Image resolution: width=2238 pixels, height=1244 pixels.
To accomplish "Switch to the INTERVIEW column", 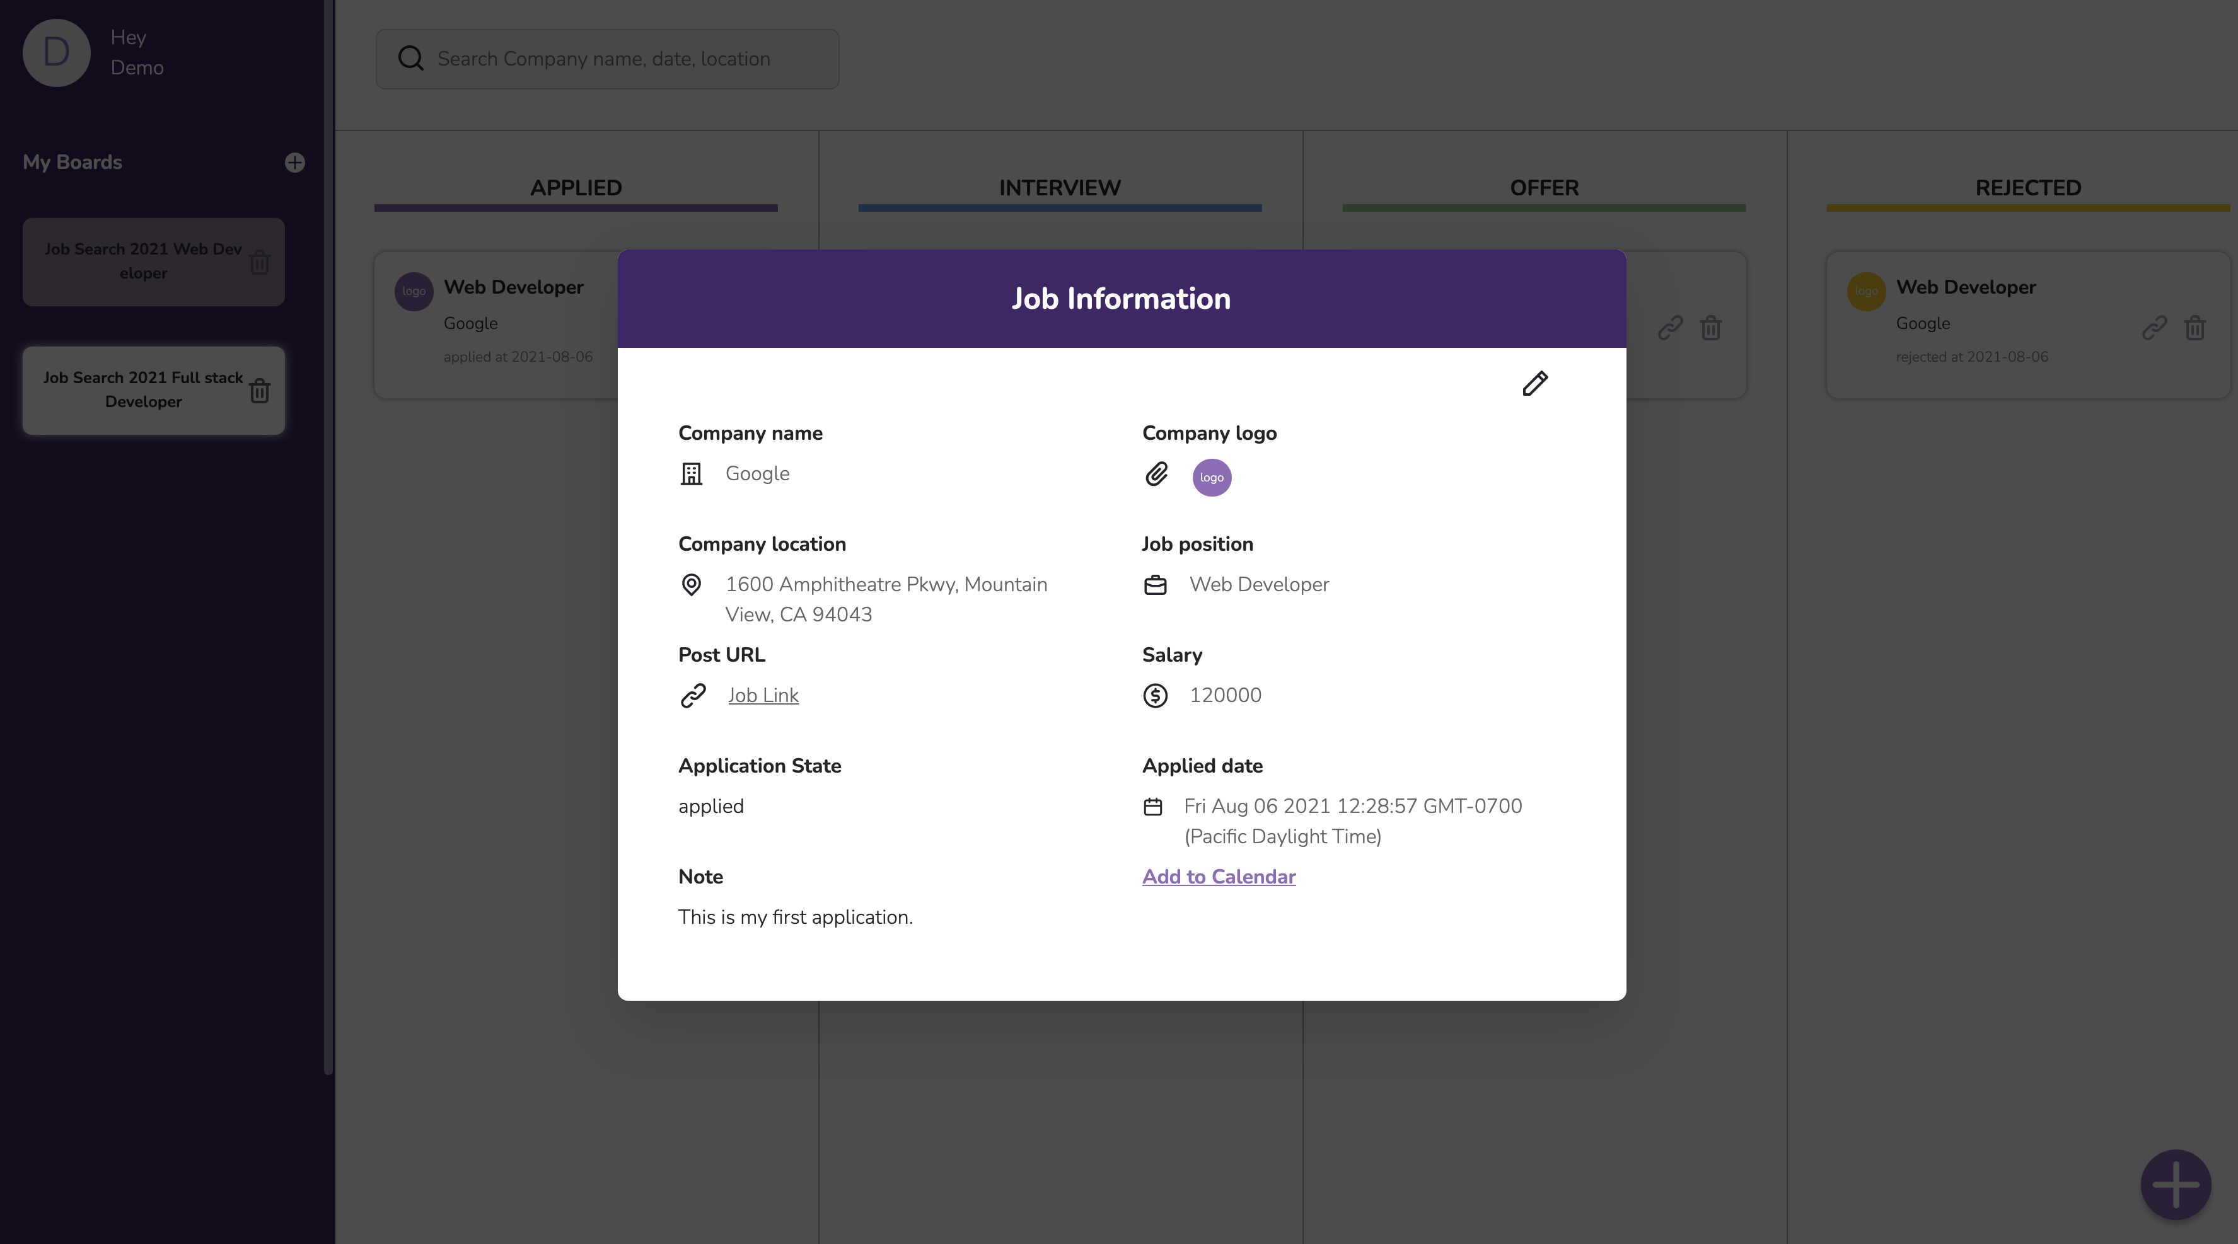I will (1059, 188).
